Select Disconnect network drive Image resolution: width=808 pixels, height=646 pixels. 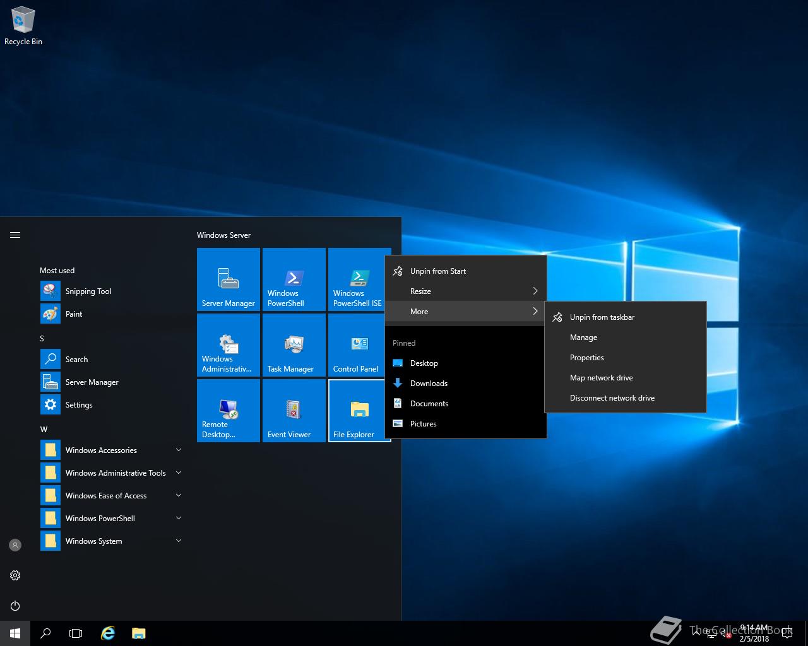tap(626, 398)
